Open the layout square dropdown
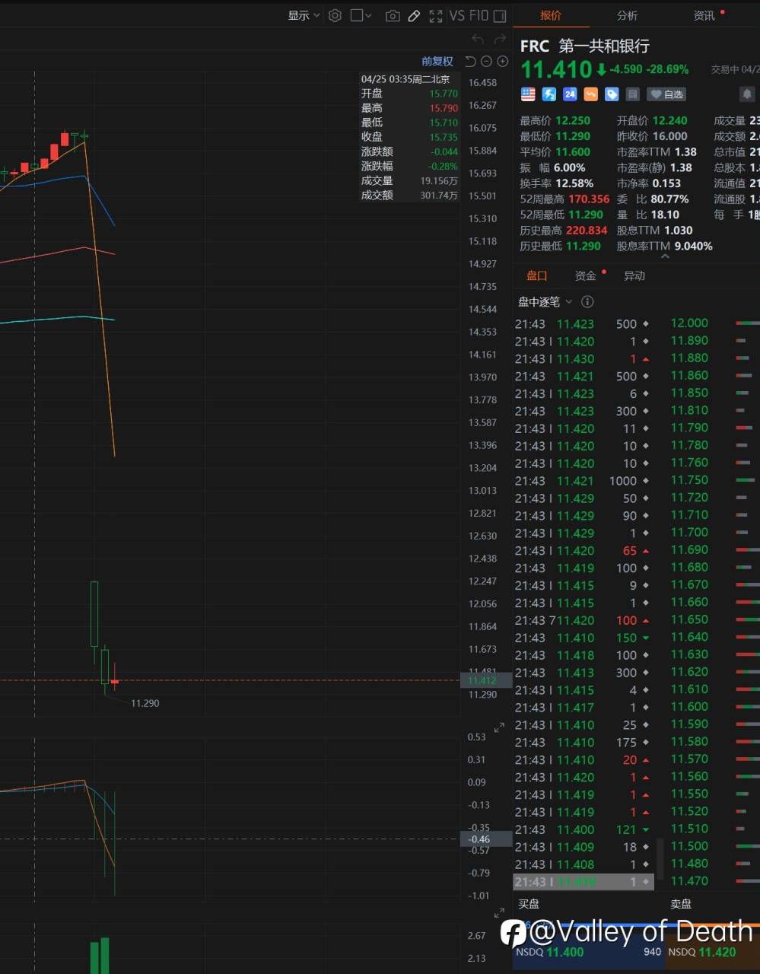The height and width of the screenshot is (974, 760). pyautogui.click(x=361, y=15)
